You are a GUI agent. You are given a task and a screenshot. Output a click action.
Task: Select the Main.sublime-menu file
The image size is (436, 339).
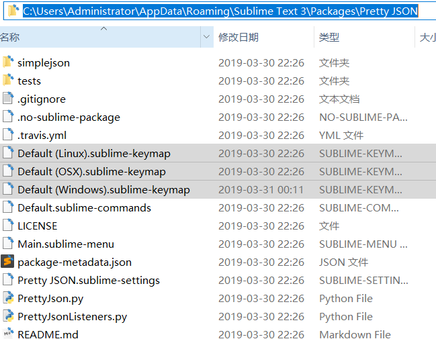pos(66,244)
